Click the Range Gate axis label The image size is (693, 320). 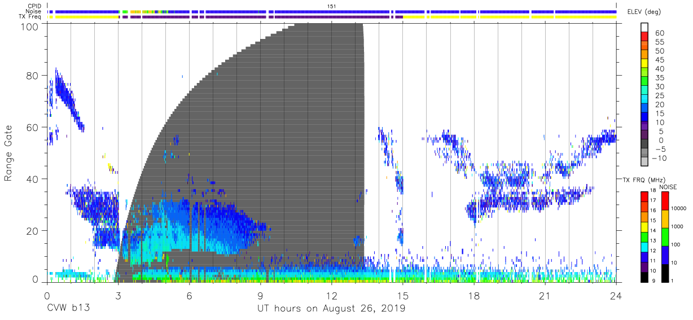9,153
